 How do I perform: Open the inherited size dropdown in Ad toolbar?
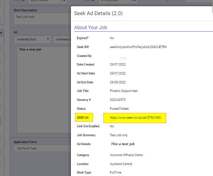click(62, 39)
